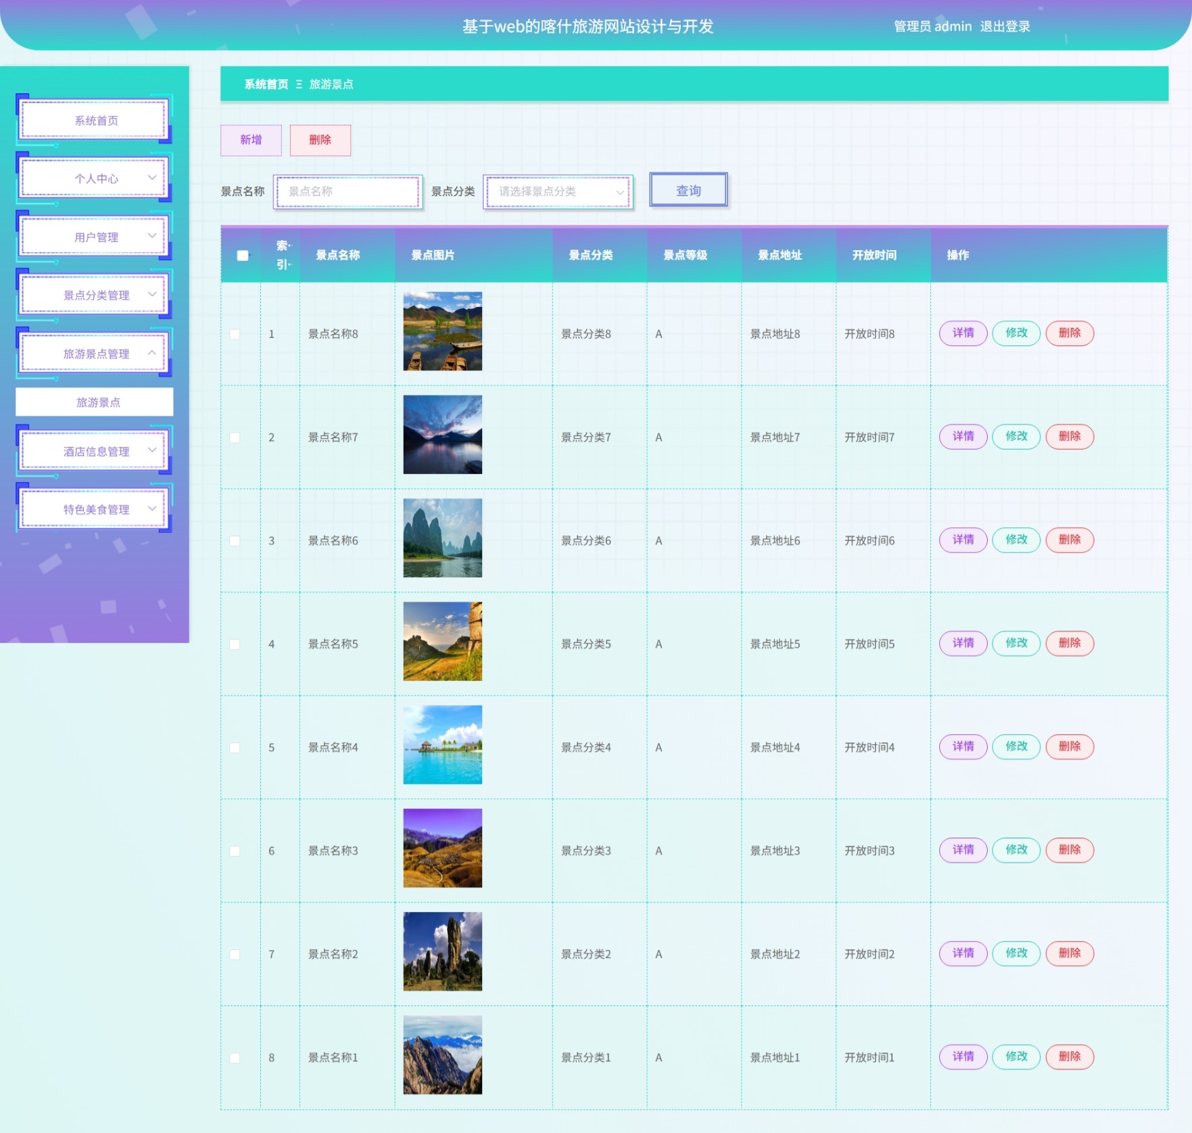The image size is (1192, 1133).
Task: Open 系统首页 in the sidebar
Action: (x=95, y=120)
